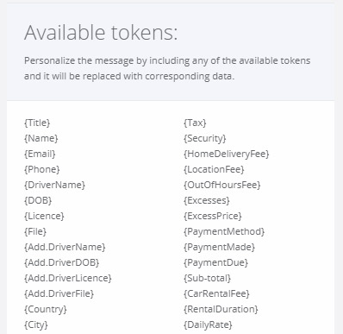Select the {Security} token
343x334 pixels.
coord(205,138)
